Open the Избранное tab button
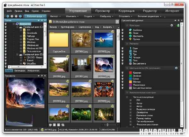The height and width of the screenshot is (137, 189). (33, 71)
